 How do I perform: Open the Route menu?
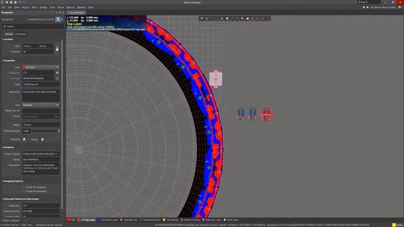[x=61, y=8]
